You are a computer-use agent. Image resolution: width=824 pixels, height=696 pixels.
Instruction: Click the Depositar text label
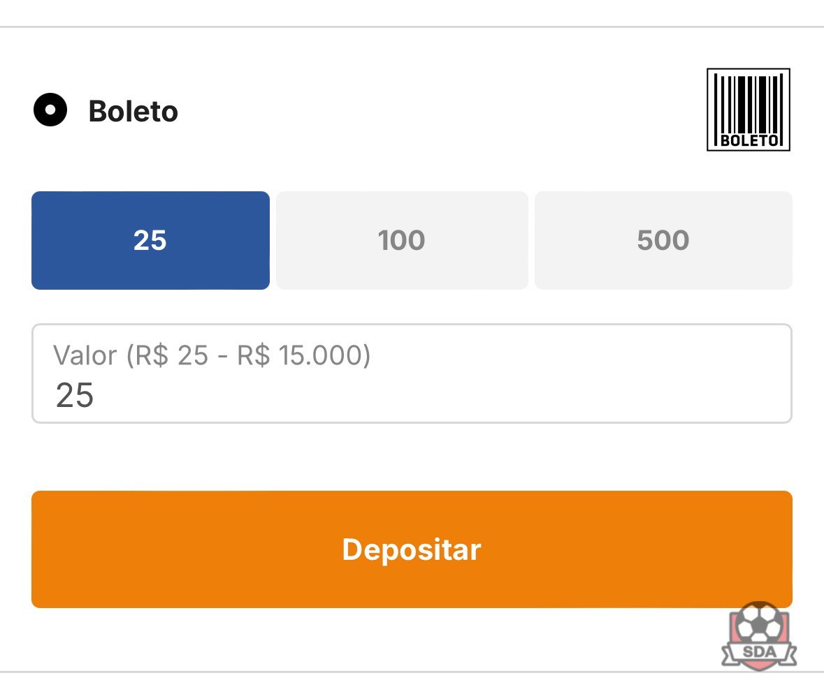(412, 549)
